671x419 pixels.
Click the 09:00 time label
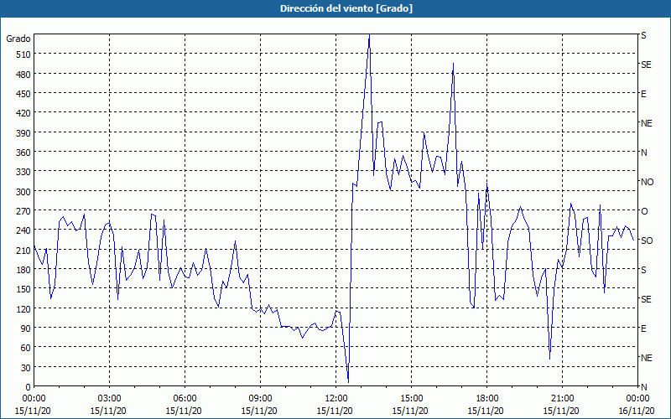click(261, 399)
